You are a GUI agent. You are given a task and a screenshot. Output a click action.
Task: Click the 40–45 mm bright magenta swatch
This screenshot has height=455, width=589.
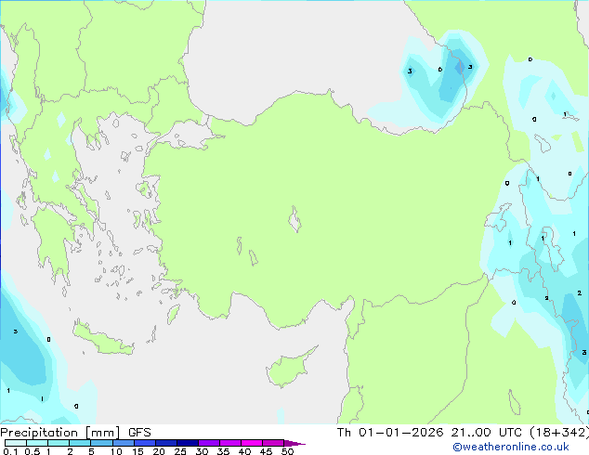252,443
